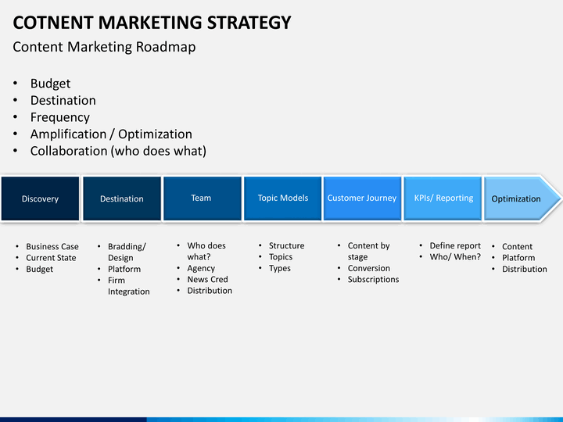The height and width of the screenshot is (422, 563).
Task: Select the Discovery stage box
Action: pyautogui.click(x=40, y=198)
